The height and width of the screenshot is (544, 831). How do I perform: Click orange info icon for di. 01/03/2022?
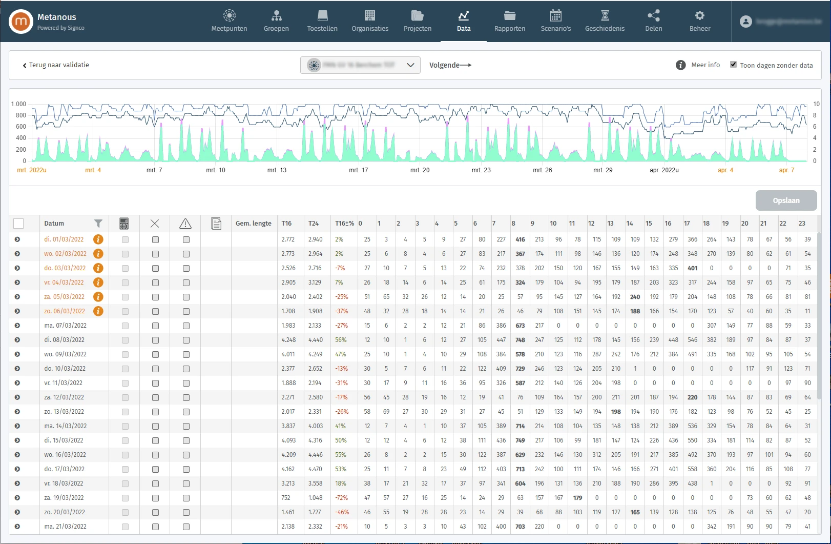(98, 239)
